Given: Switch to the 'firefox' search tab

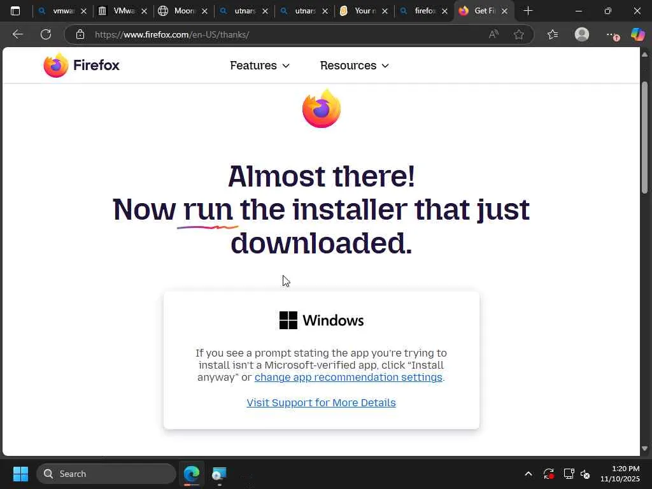Looking at the screenshot, I should point(423,11).
